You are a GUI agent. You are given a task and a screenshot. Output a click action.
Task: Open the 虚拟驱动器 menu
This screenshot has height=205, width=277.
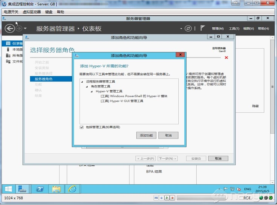click(x=32, y=12)
